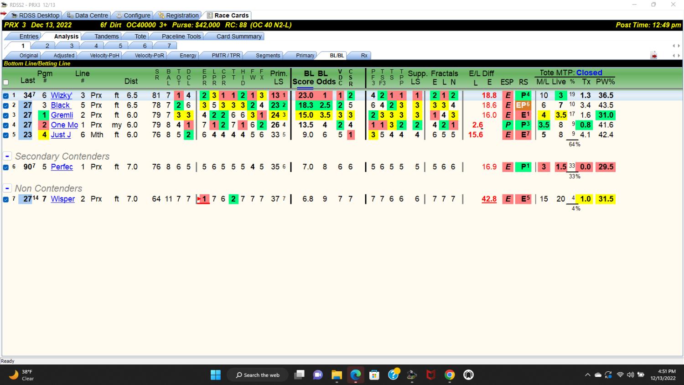Viewport: 684px width, 385px height.
Task: Click the BL Score column header
Action: 304,78
